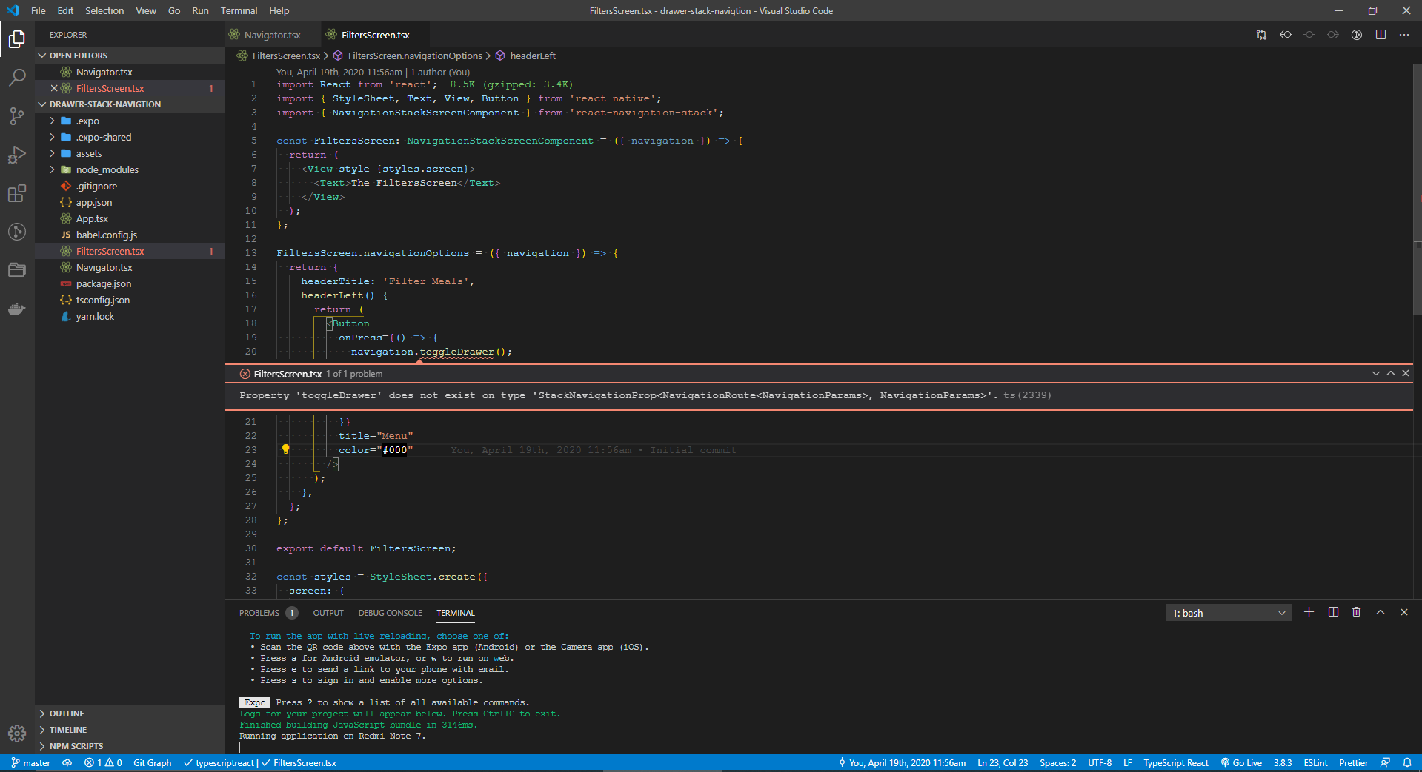Kill the terminal with trash icon
The image size is (1422, 772).
click(x=1356, y=612)
